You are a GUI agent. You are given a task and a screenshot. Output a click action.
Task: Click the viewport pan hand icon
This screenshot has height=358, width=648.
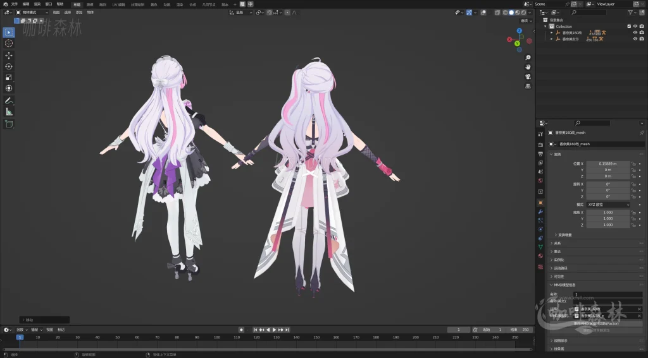528,67
